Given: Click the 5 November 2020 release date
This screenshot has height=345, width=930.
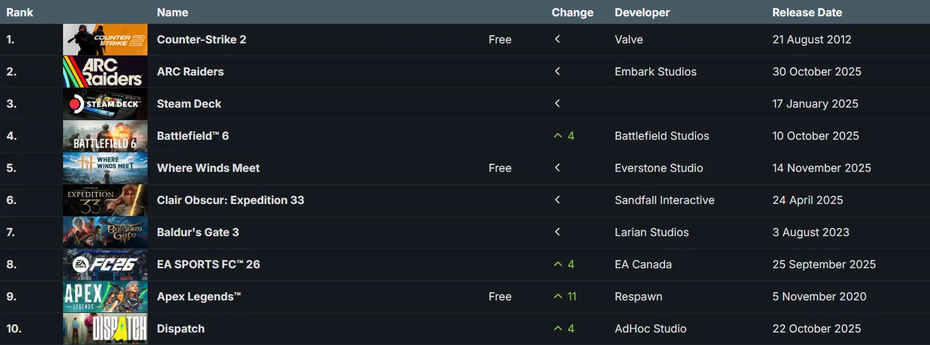Looking at the screenshot, I should coord(819,296).
